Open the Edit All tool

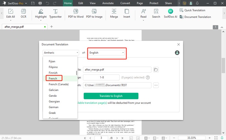[x=11, y=13]
